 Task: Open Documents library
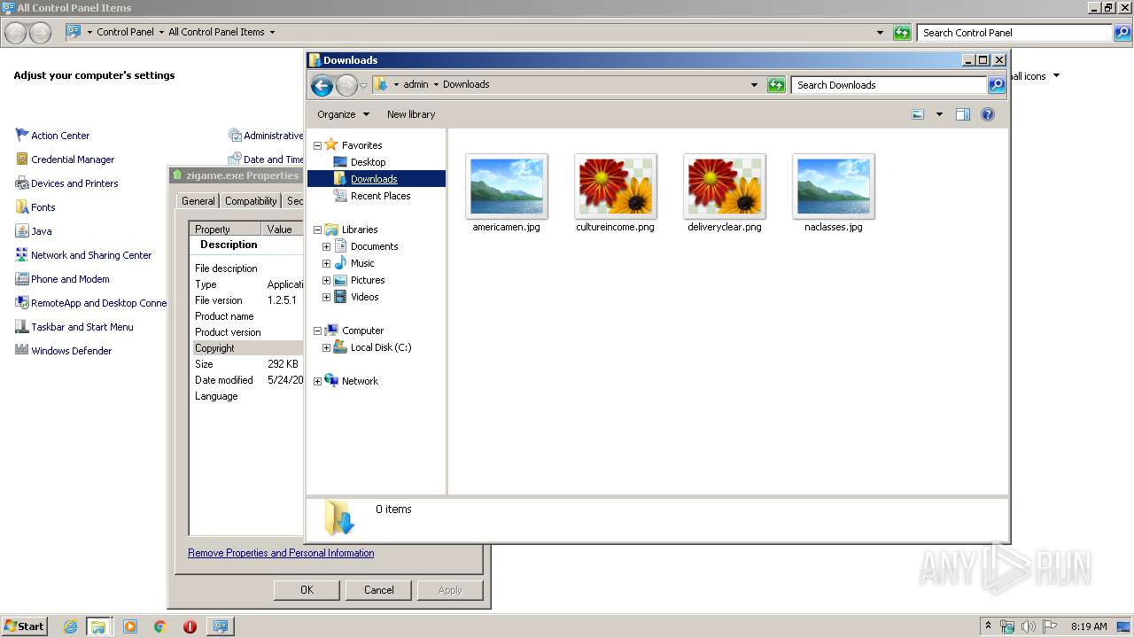point(374,246)
